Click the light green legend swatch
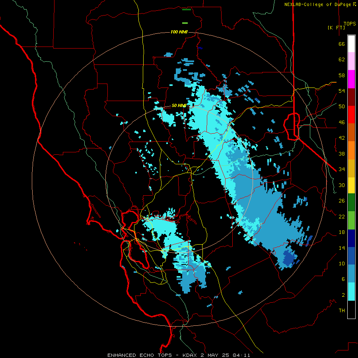 (x=351, y=220)
